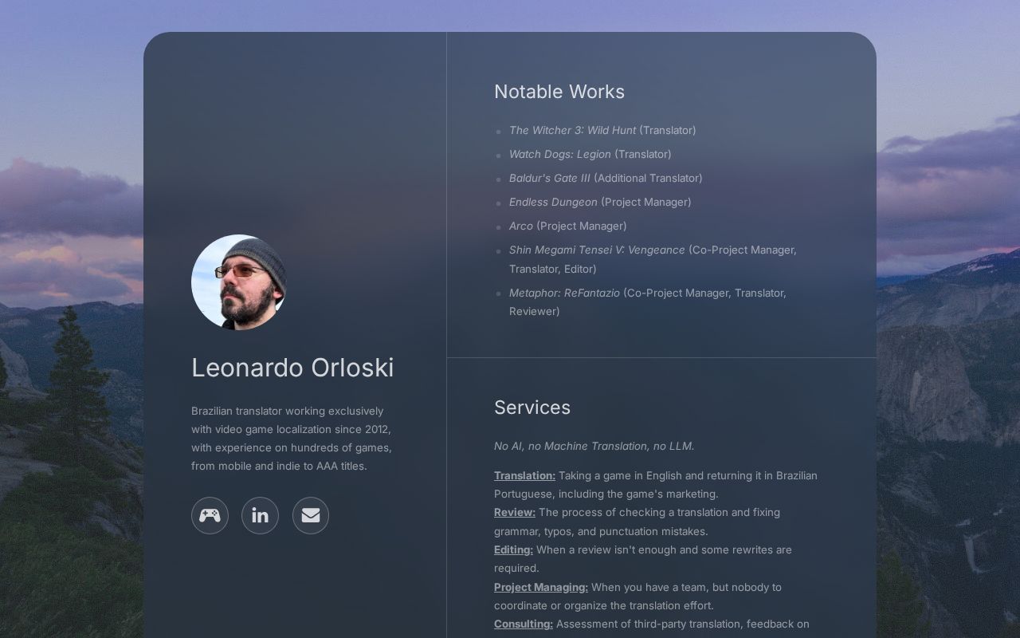Select the Watch Dogs: Legion entry
1020x638 pixels.
point(559,154)
